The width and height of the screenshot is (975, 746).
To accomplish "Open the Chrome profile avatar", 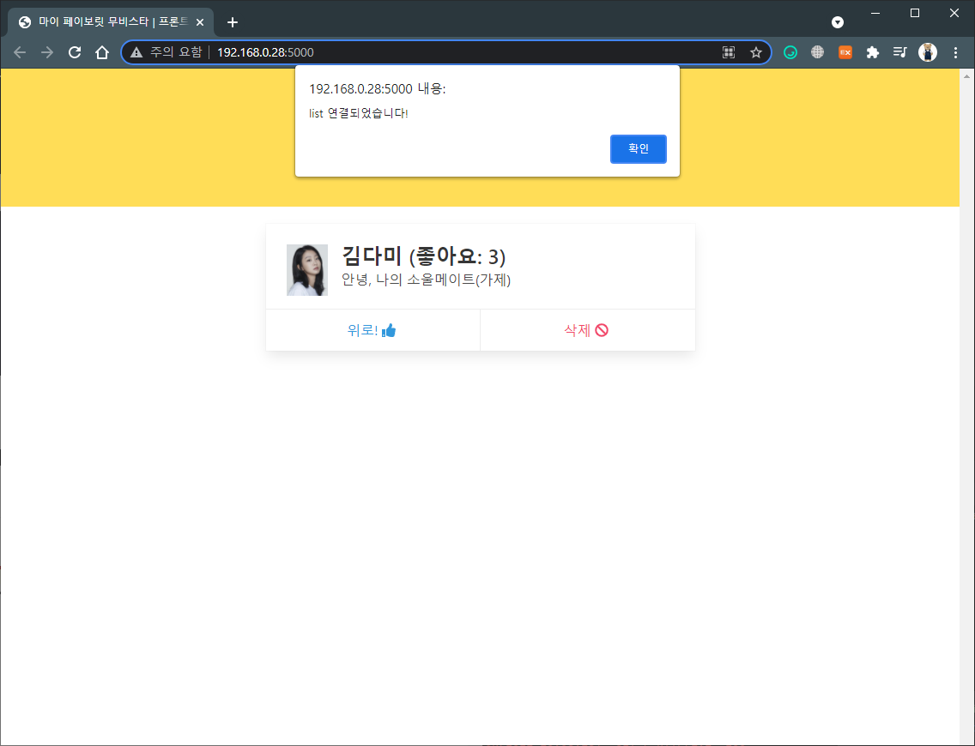I will pyautogui.click(x=928, y=52).
